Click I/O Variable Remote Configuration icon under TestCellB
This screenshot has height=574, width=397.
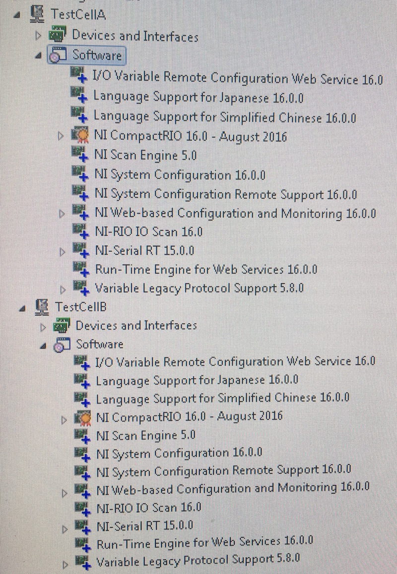pos(82,362)
